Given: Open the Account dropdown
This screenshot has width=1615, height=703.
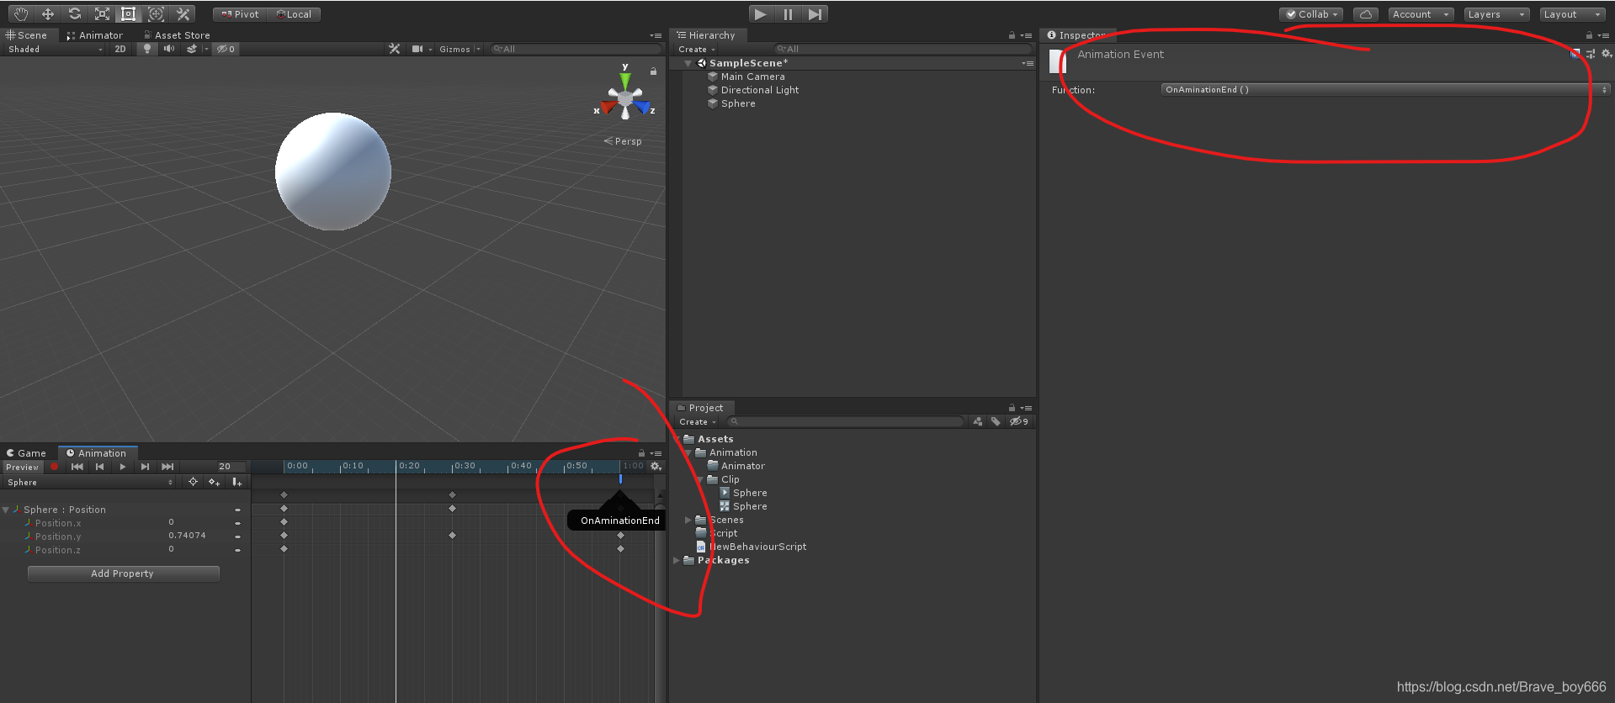Looking at the screenshot, I should tap(1421, 14).
